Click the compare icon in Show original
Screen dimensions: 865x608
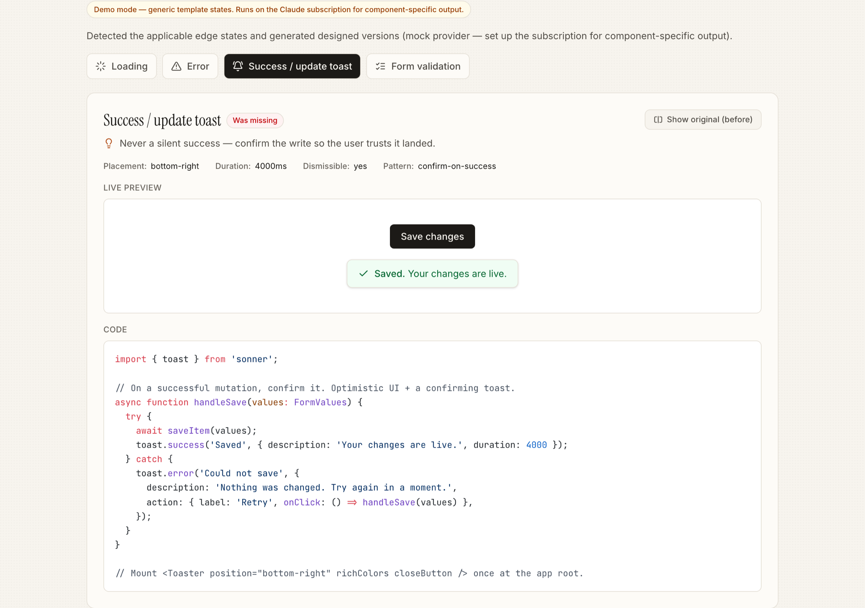[x=658, y=119]
